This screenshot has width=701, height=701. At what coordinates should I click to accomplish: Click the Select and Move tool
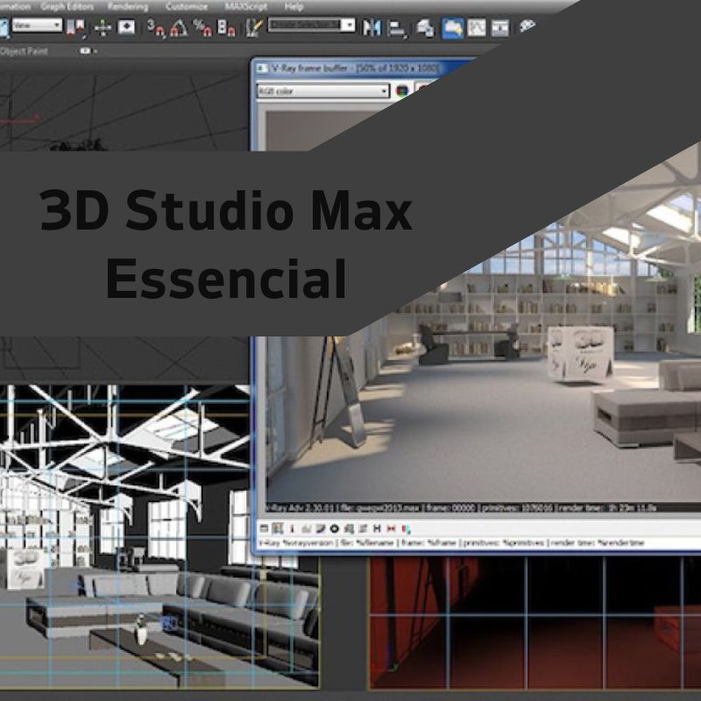coord(102,27)
